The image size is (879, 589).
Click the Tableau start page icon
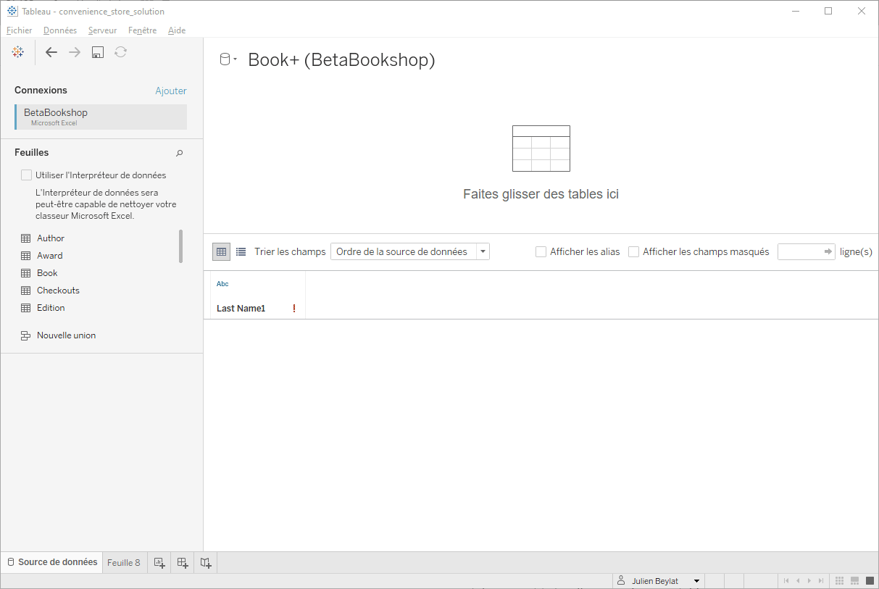point(18,52)
